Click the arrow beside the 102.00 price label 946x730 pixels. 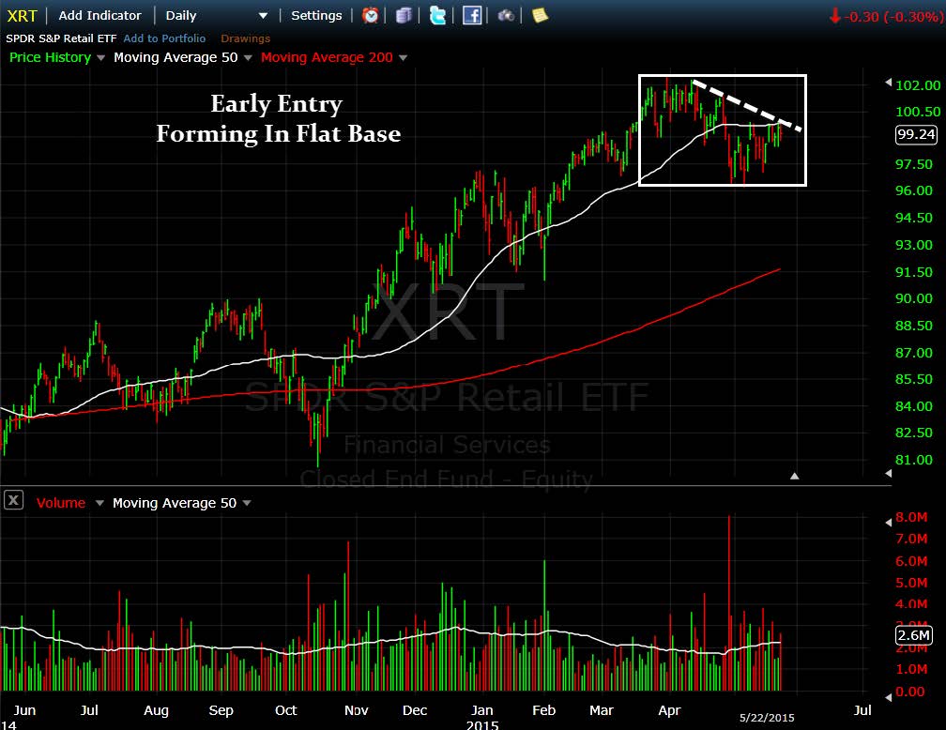[888, 82]
